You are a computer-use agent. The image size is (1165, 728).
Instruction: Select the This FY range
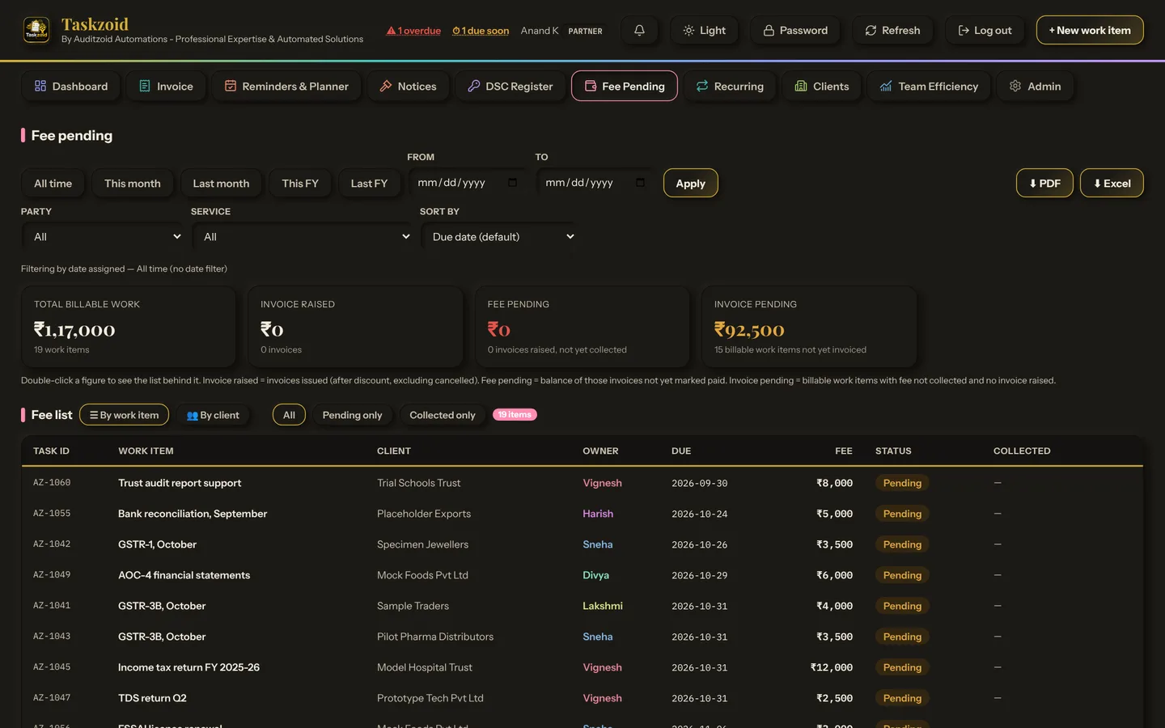click(x=300, y=183)
